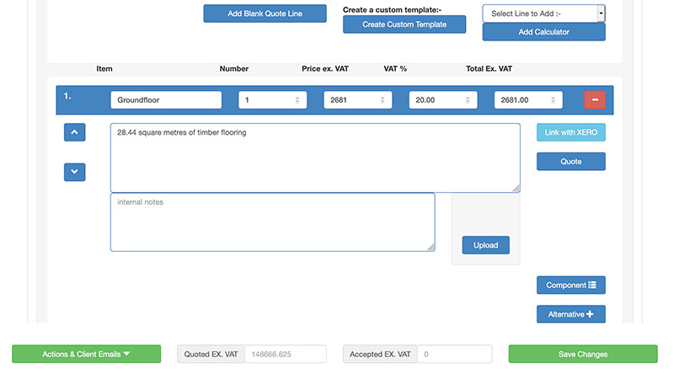Open the Select Line to Add dropdown

[543, 13]
